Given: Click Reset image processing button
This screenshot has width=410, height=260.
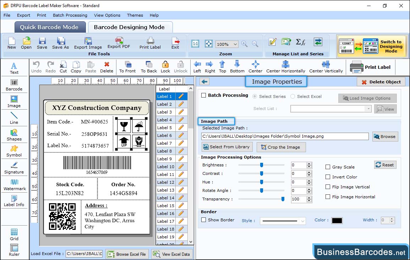Looking at the screenshot, I should [x=385, y=165].
